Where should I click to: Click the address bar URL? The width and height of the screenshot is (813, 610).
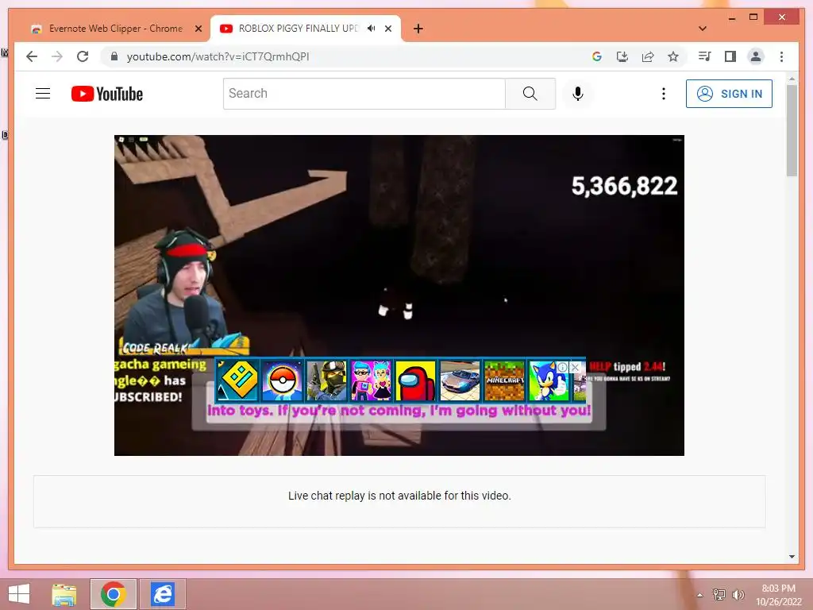pyautogui.click(x=218, y=56)
